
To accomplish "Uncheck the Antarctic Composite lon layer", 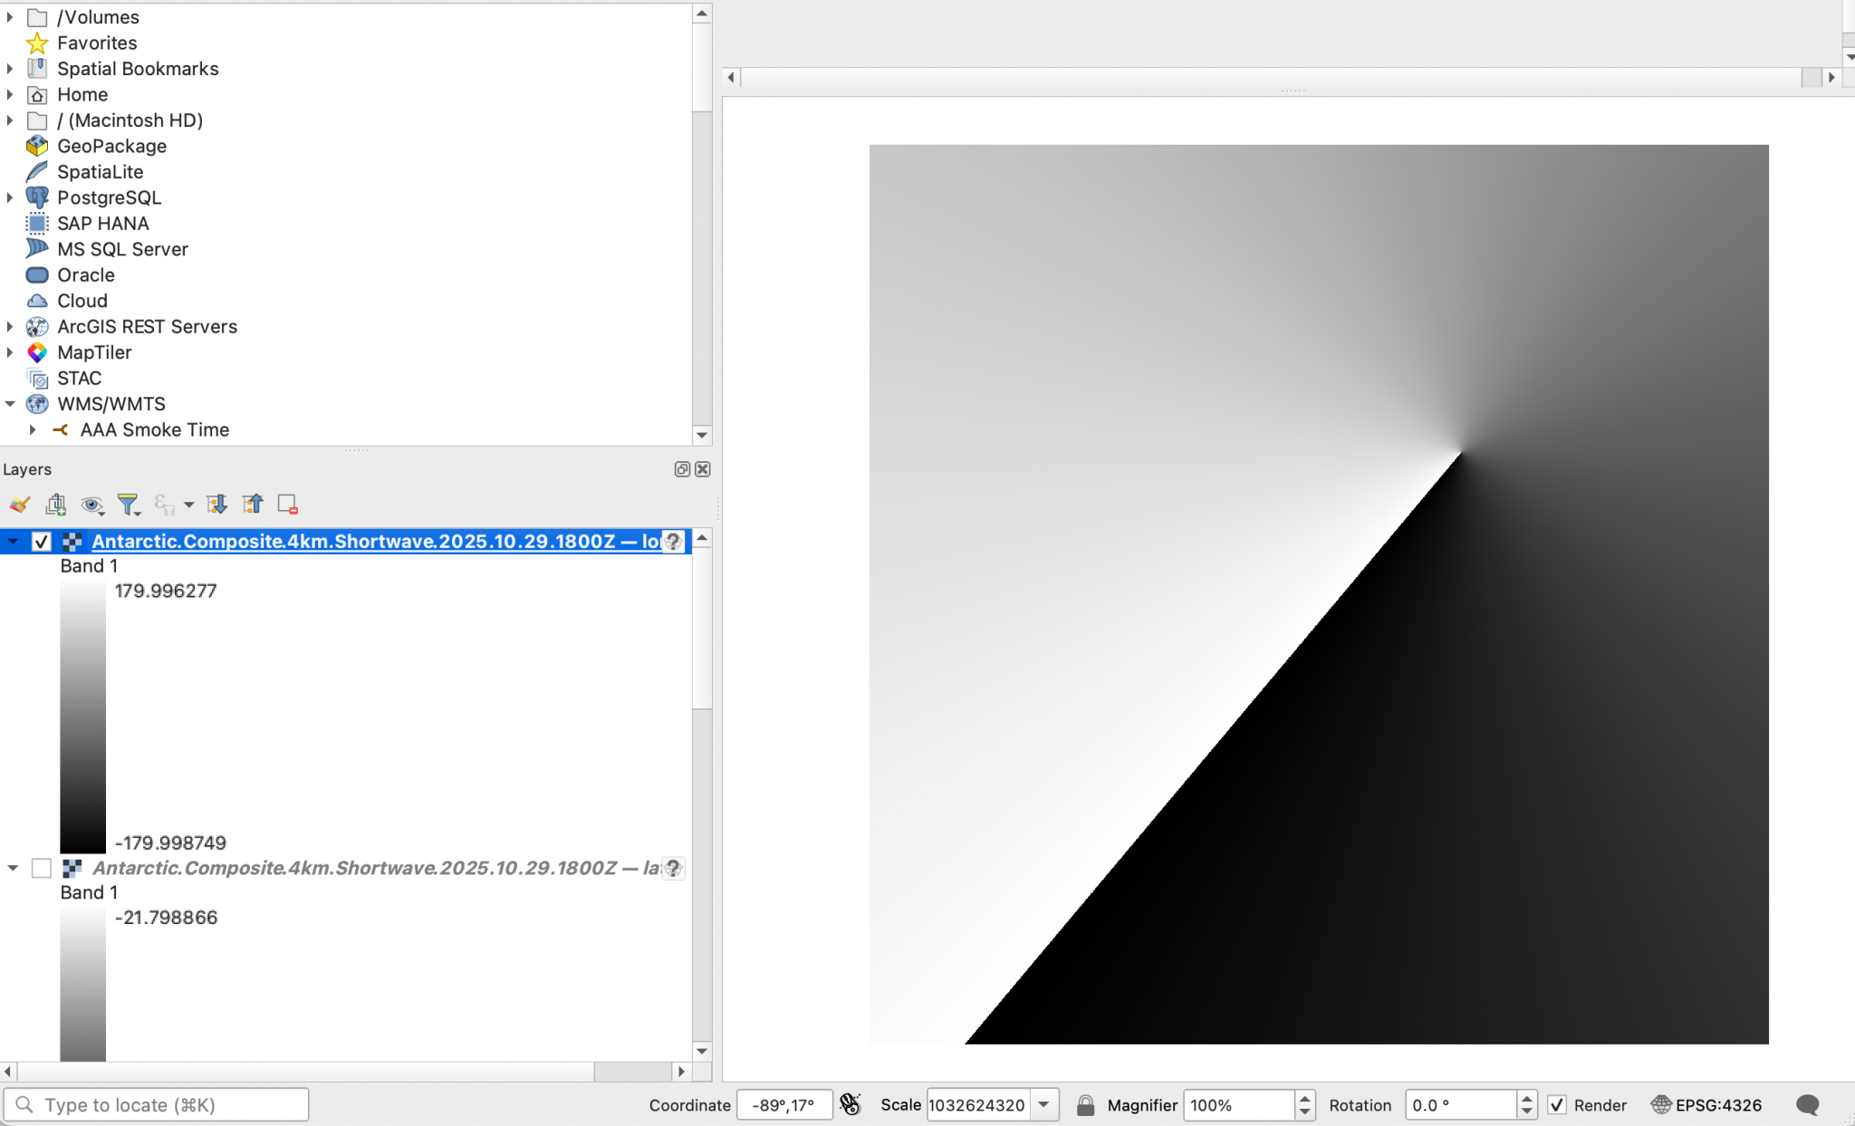I will click(x=42, y=542).
